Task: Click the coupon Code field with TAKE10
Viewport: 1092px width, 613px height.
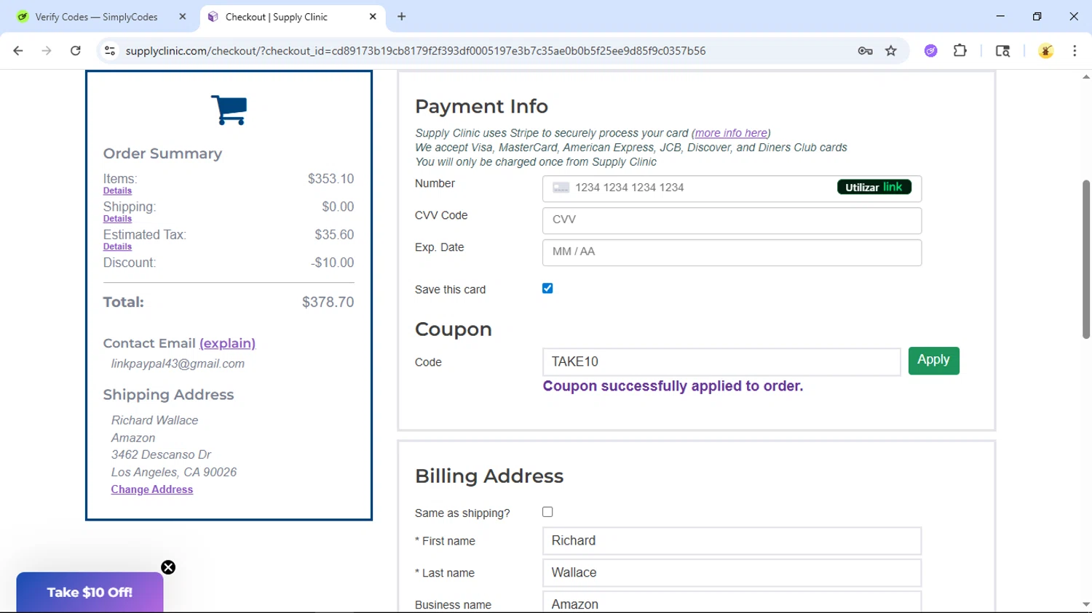Action: pos(721,361)
